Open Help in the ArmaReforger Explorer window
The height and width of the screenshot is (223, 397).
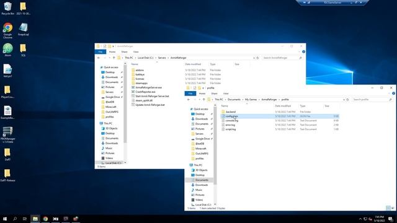click(x=303, y=52)
